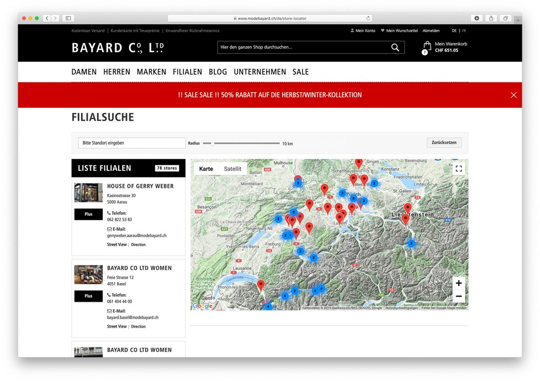Open Safari downloads icon

click(x=477, y=18)
